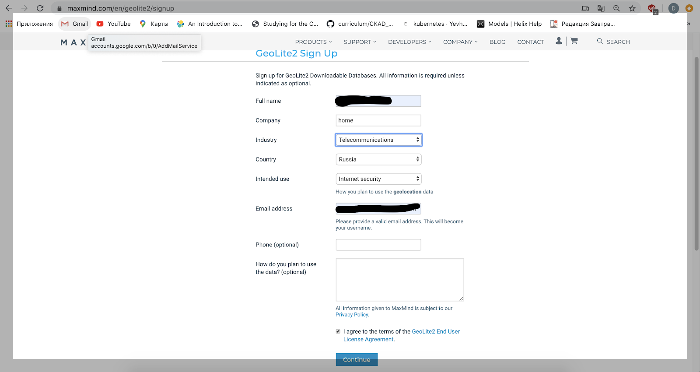Open the account user icon in MaxMind navigation

559,41
